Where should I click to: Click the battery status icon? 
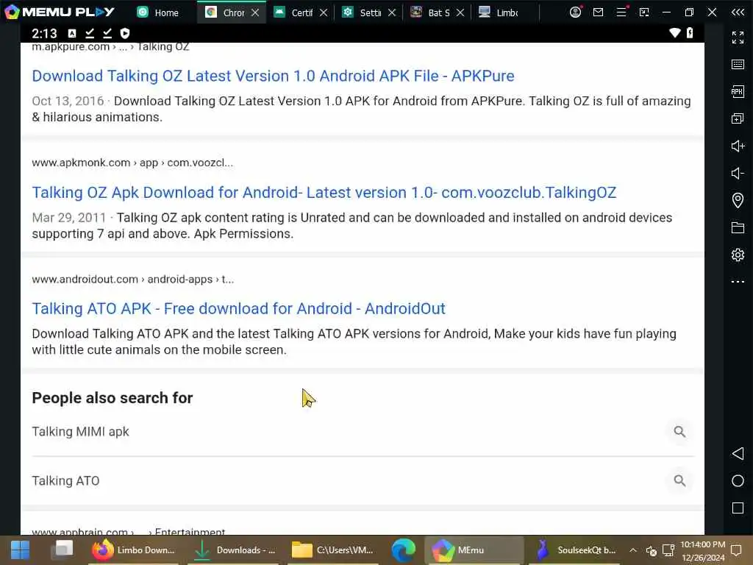click(690, 33)
